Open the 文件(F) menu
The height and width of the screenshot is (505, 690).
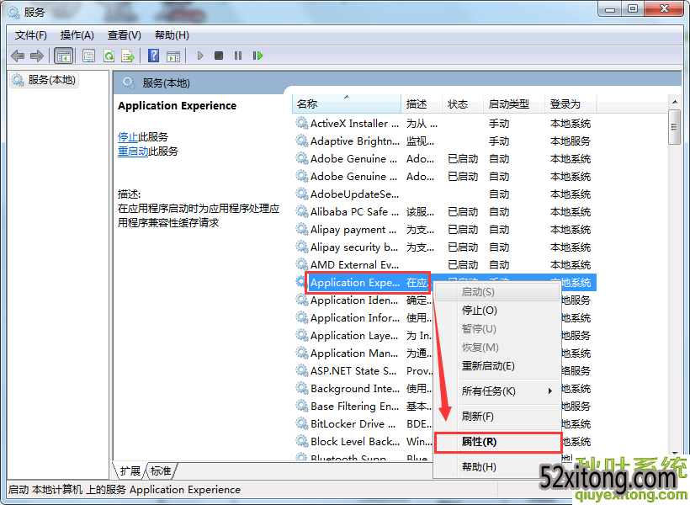pyautogui.click(x=31, y=35)
